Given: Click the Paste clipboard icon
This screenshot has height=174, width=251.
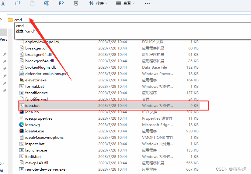Looking at the screenshot, I should 32,3.
